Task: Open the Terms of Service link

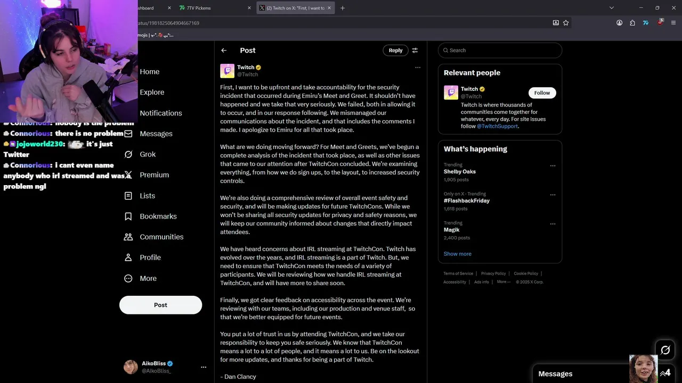Action: point(458,273)
